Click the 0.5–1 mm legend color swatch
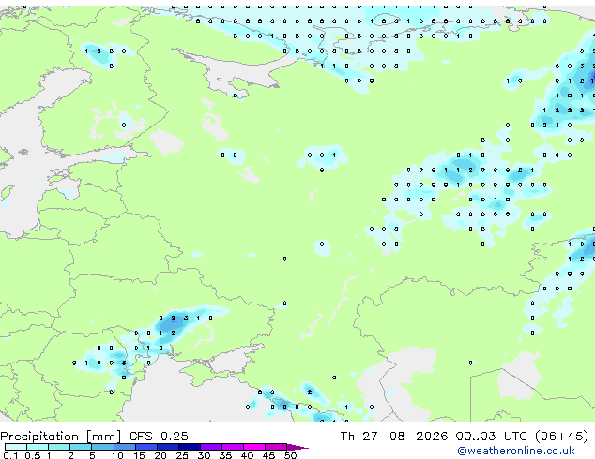 coord(38,447)
